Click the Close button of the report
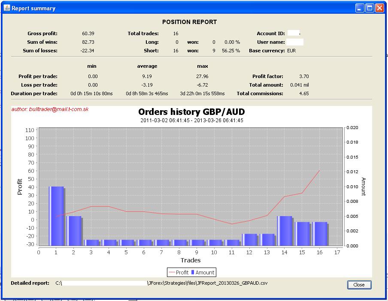The height and width of the screenshot is (301, 388). pos(359,285)
